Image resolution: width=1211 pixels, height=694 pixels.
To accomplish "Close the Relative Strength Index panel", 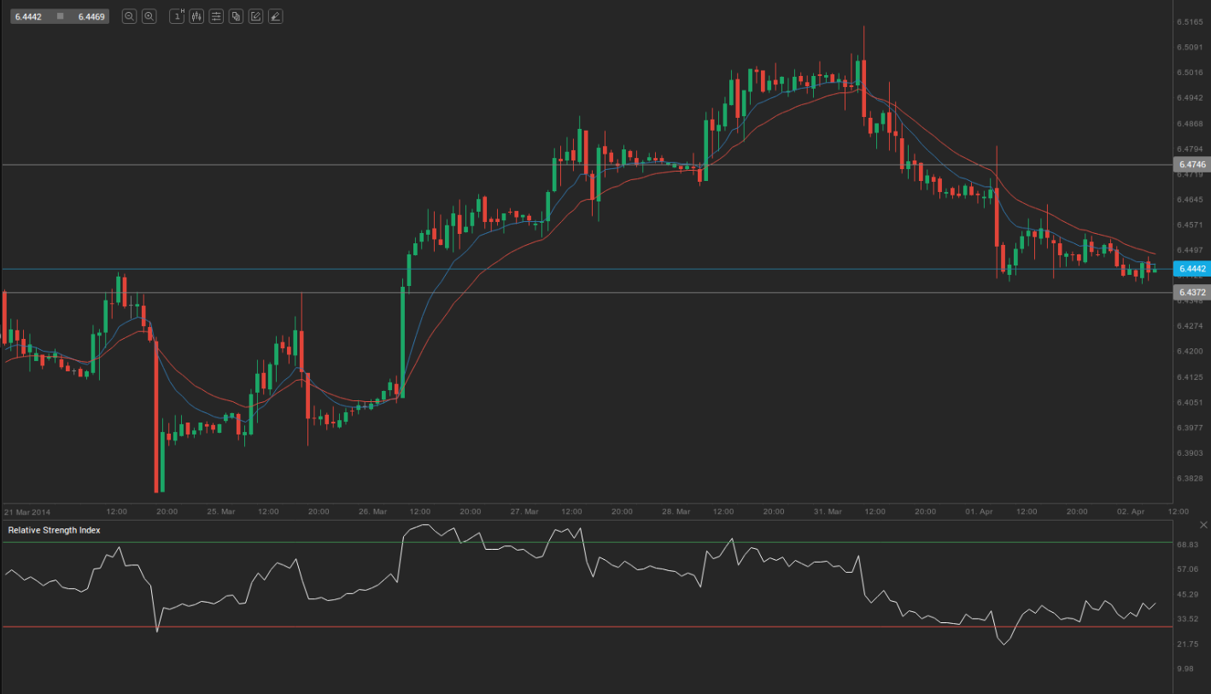I will click(x=1203, y=525).
